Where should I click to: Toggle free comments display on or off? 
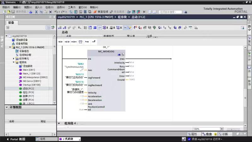[100, 28]
